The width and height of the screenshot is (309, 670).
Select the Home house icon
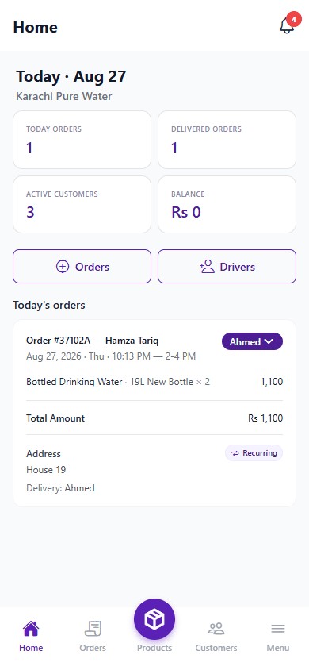tap(31, 629)
